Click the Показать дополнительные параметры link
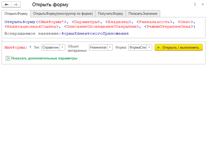Image resolution: width=207 pixels, height=155 pixels. coord(44,58)
